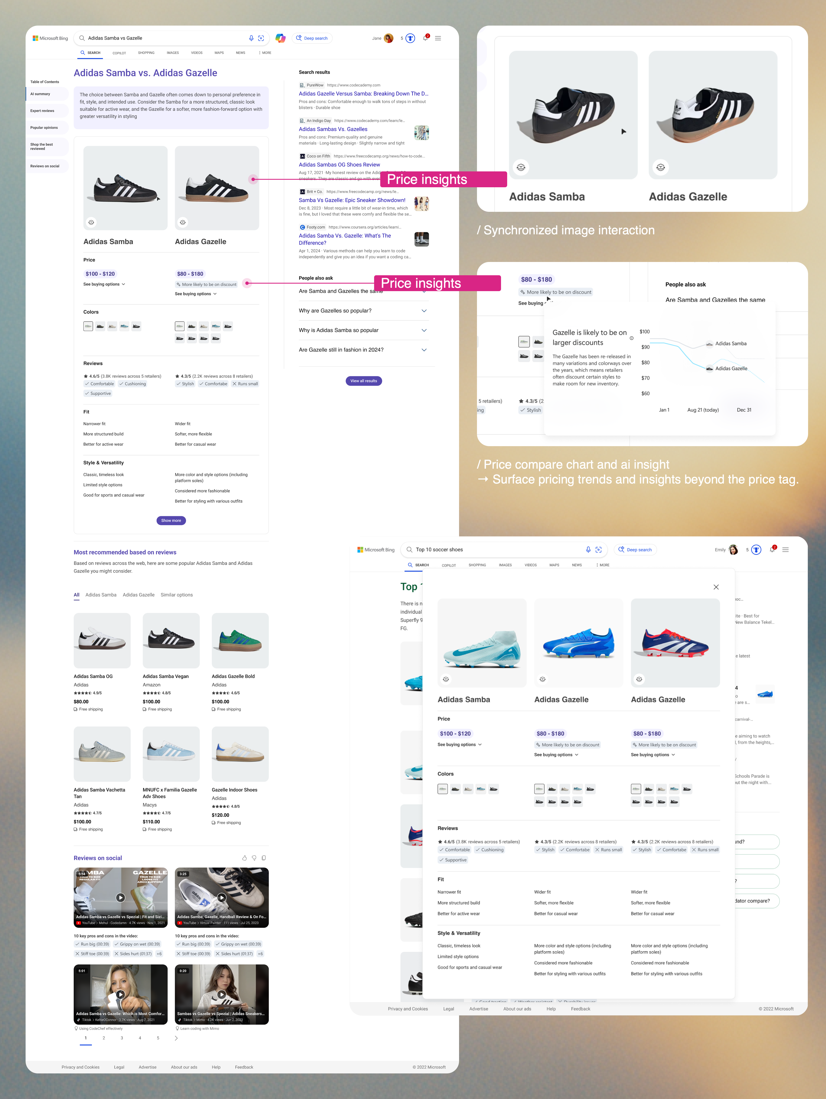Click Jane's profile avatar
Image resolution: width=826 pixels, height=1099 pixels.
(x=389, y=38)
